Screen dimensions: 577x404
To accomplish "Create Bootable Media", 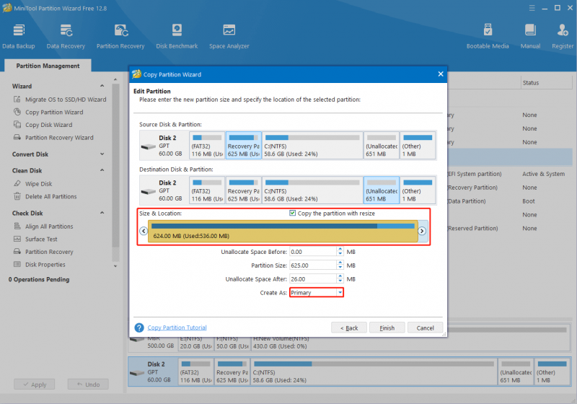I will (488, 36).
